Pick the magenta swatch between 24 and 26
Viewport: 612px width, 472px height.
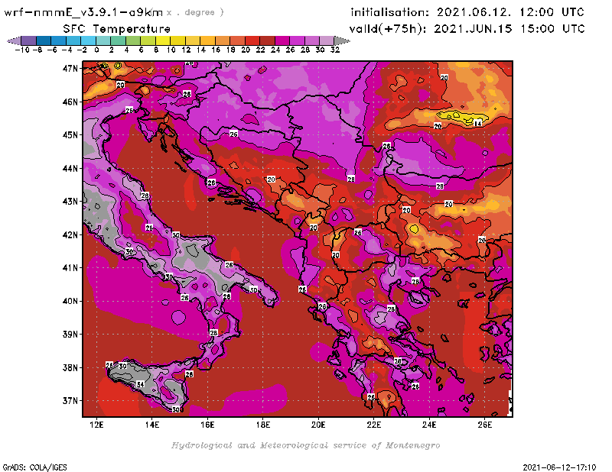(x=282, y=41)
